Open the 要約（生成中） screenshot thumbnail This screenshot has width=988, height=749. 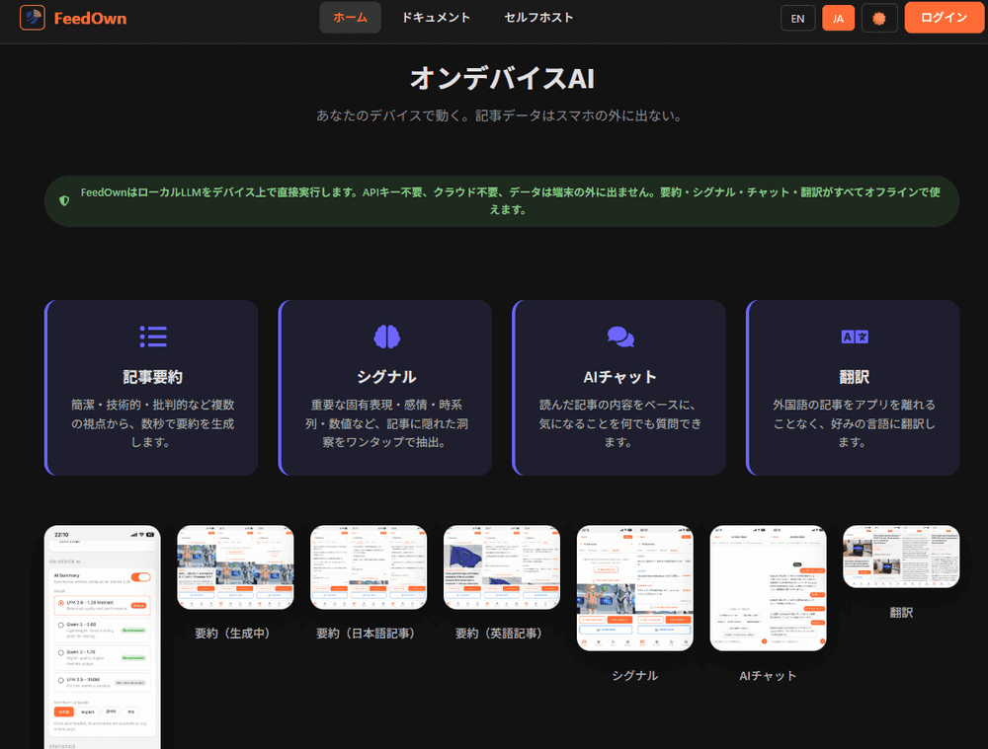pyautogui.click(x=236, y=567)
